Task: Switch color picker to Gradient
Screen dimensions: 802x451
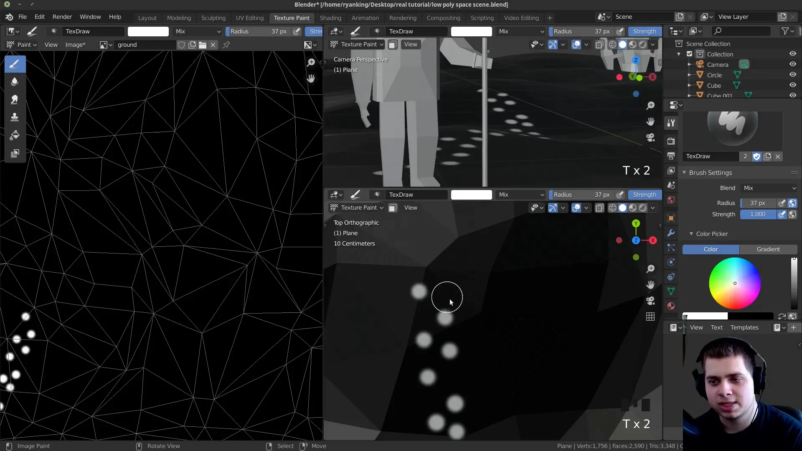Action: click(768, 249)
